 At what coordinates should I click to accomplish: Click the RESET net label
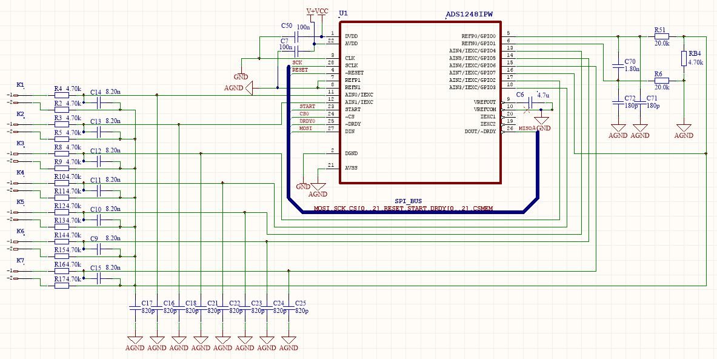click(x=300, y=70)
